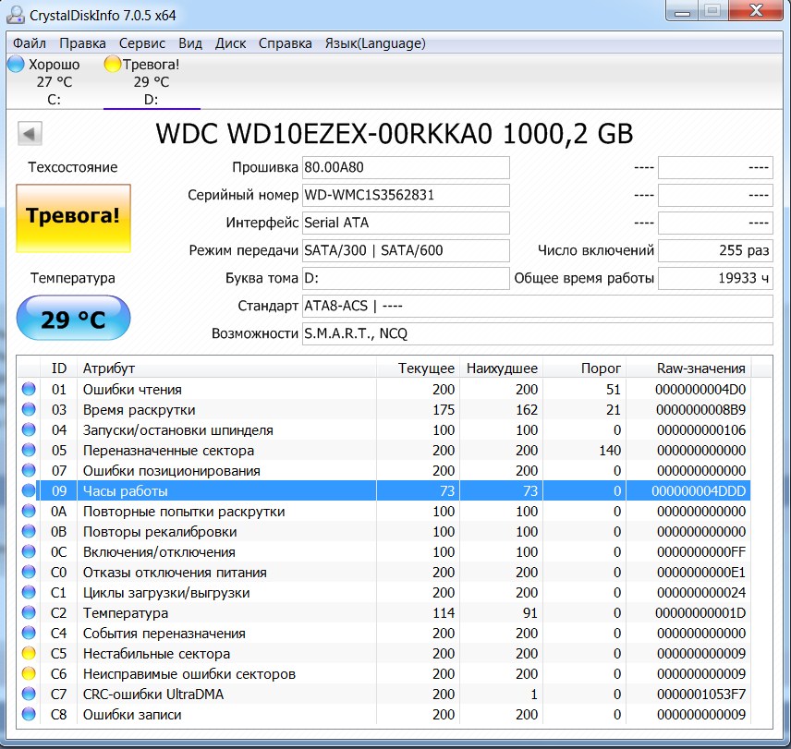Close the CrystalDiskInfo window
The width and height of the screenshot is (791, 749).
pyautogui.click(x=756, y=11)
